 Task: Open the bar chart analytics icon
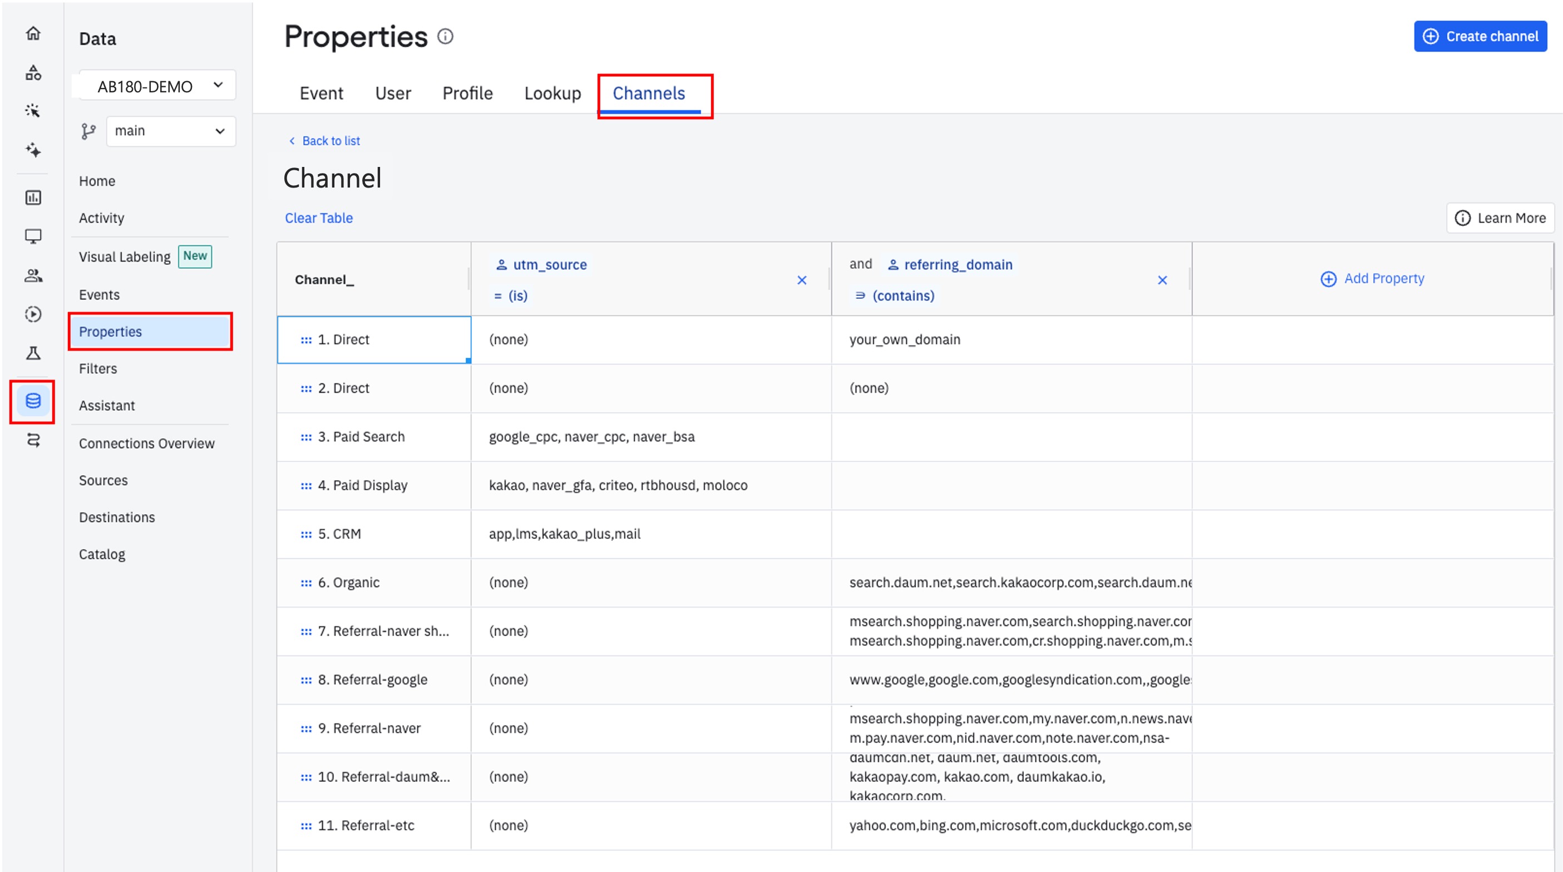(33, 197)
